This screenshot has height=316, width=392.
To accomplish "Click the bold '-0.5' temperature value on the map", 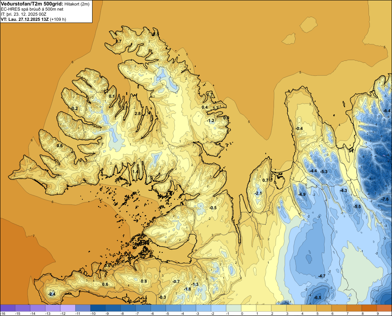I will click(213, 208).
